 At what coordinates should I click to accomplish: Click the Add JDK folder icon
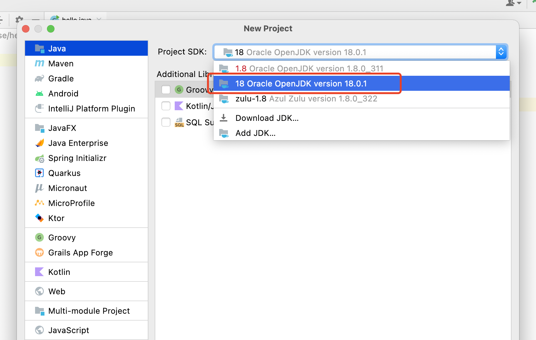(x=224, y=133)
